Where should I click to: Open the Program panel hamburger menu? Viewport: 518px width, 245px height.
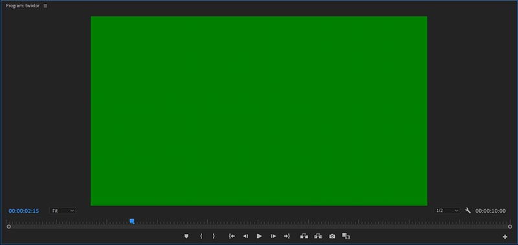point(45,6)
